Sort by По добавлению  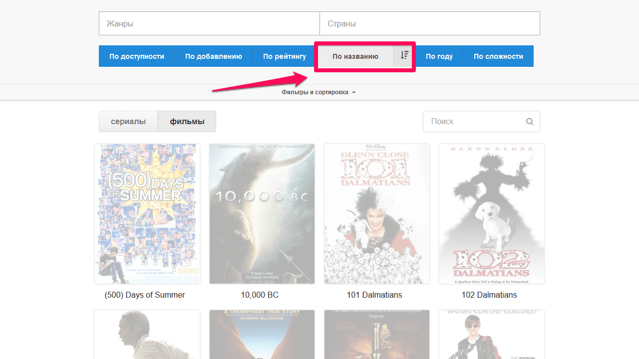tap(214, 56)
